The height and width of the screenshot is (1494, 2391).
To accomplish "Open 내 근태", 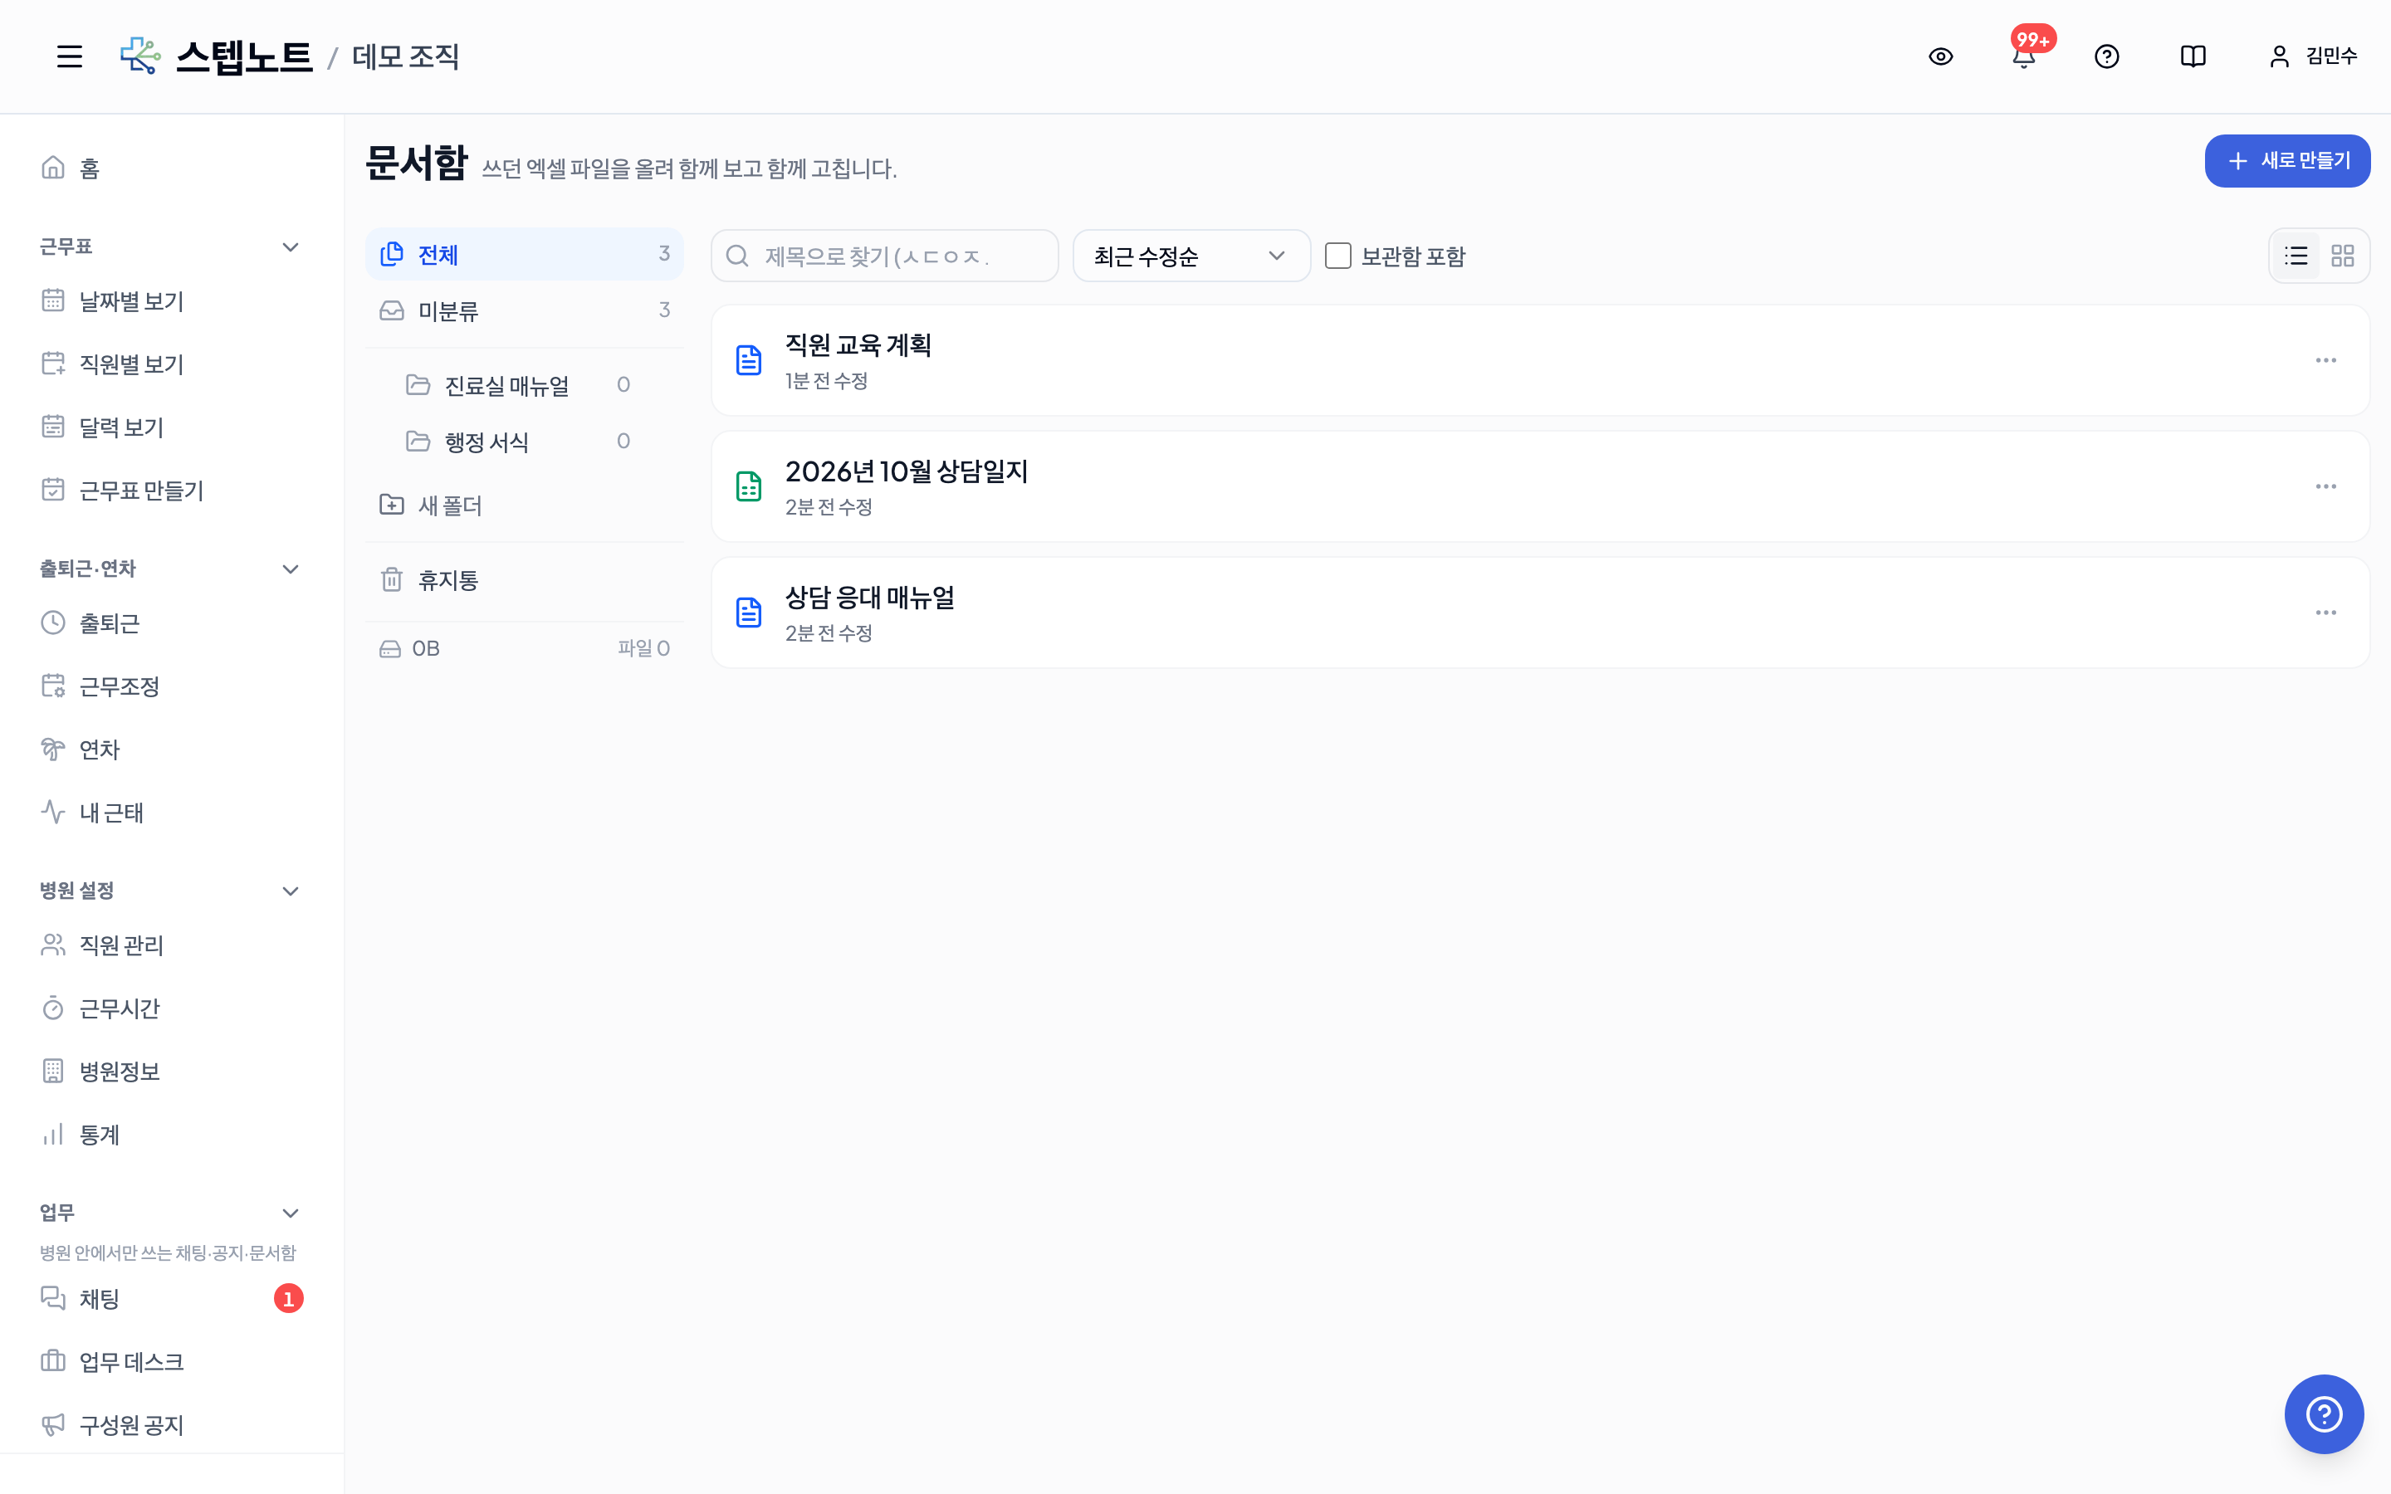I will point(172,813).
